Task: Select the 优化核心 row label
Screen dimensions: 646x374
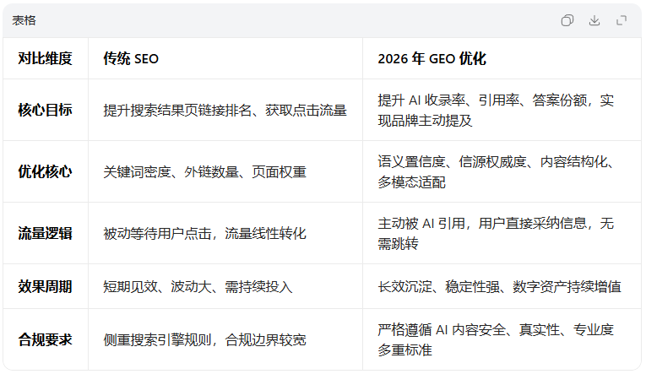Action: 46,171
